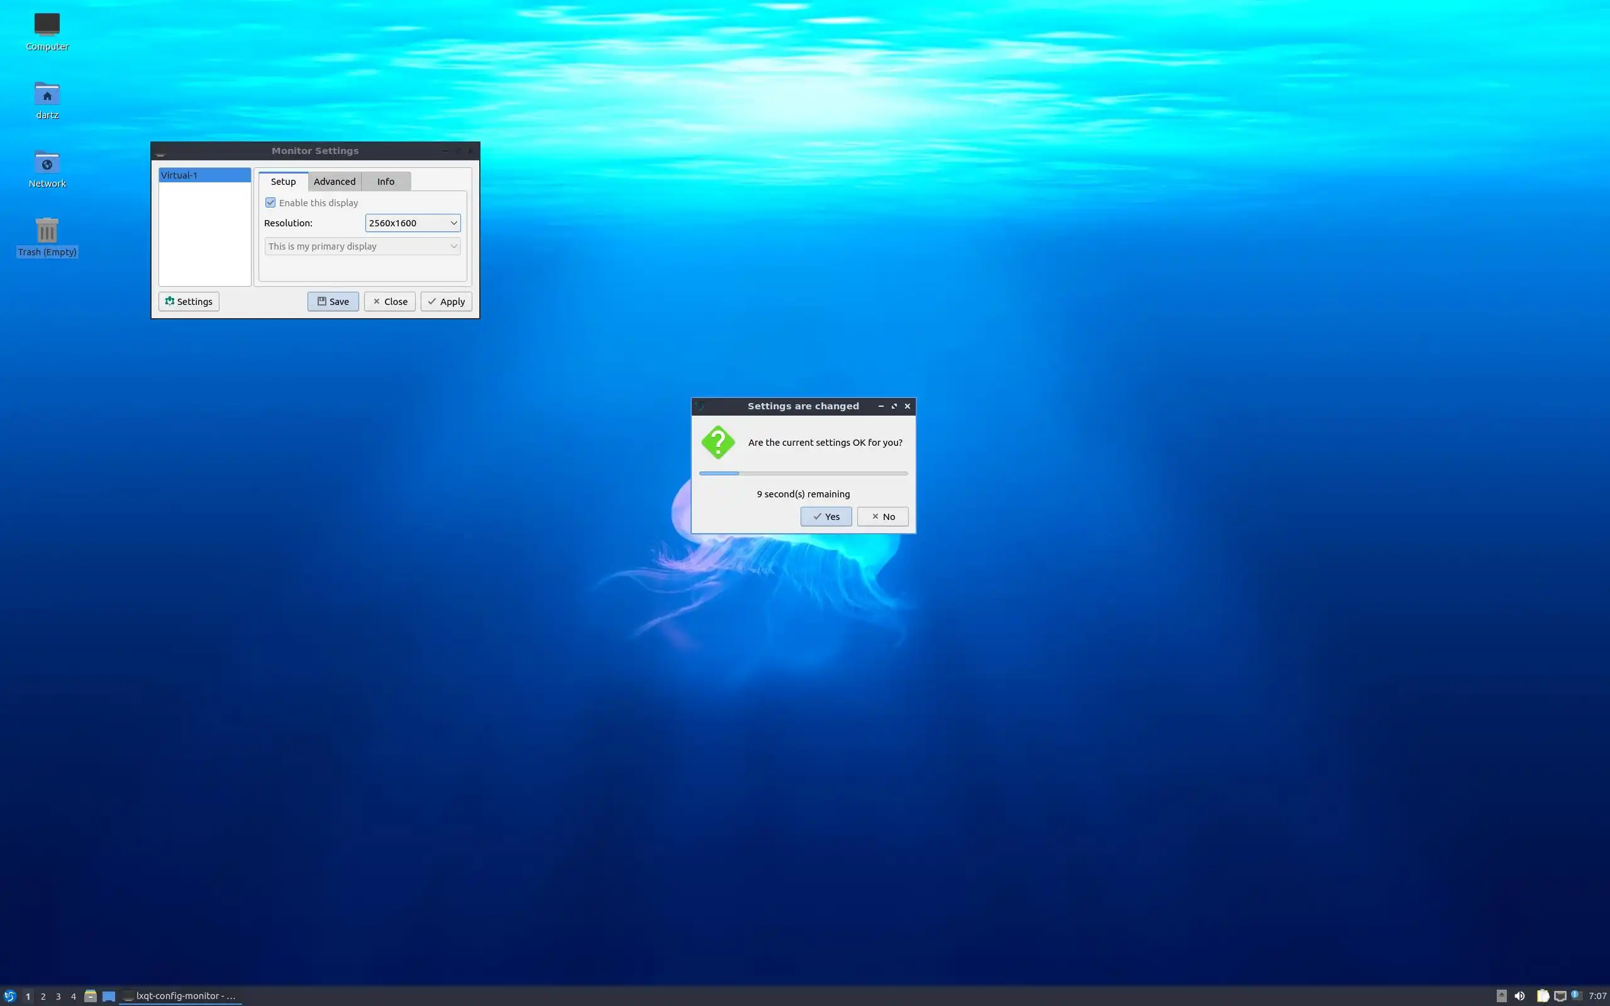Expand the Resolution 2560x1600 dropdown
Image resolution: width=1610 pixels, height=1006 pixels.
coord(413,223)
